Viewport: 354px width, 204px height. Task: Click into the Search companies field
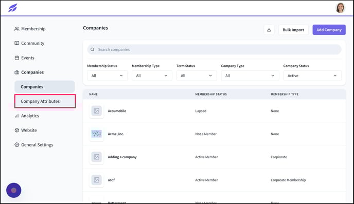click(214, 49)
